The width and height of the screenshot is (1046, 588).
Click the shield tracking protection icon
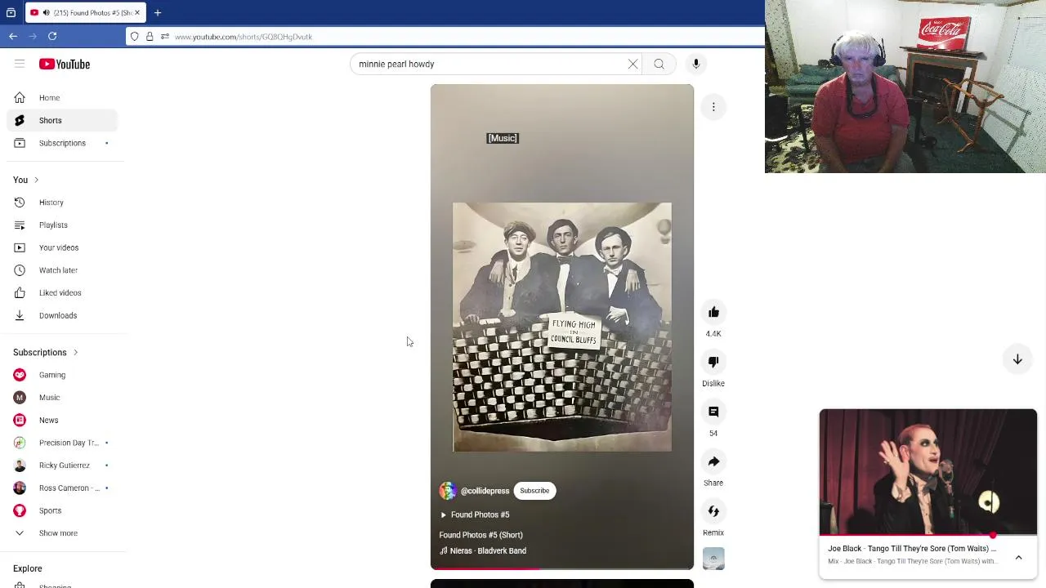click(x=135, y=37)
